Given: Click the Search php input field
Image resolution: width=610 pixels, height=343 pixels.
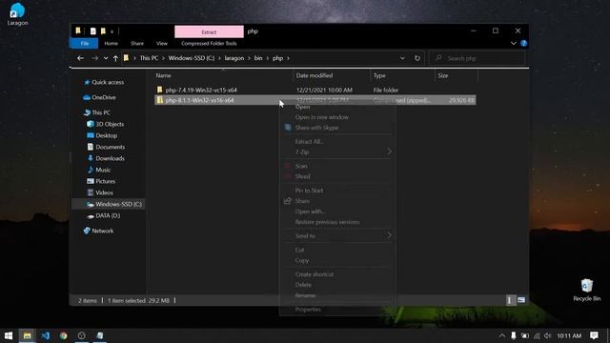Looking at the screenshot, I should pyautogui.click(x=477, y=58).
